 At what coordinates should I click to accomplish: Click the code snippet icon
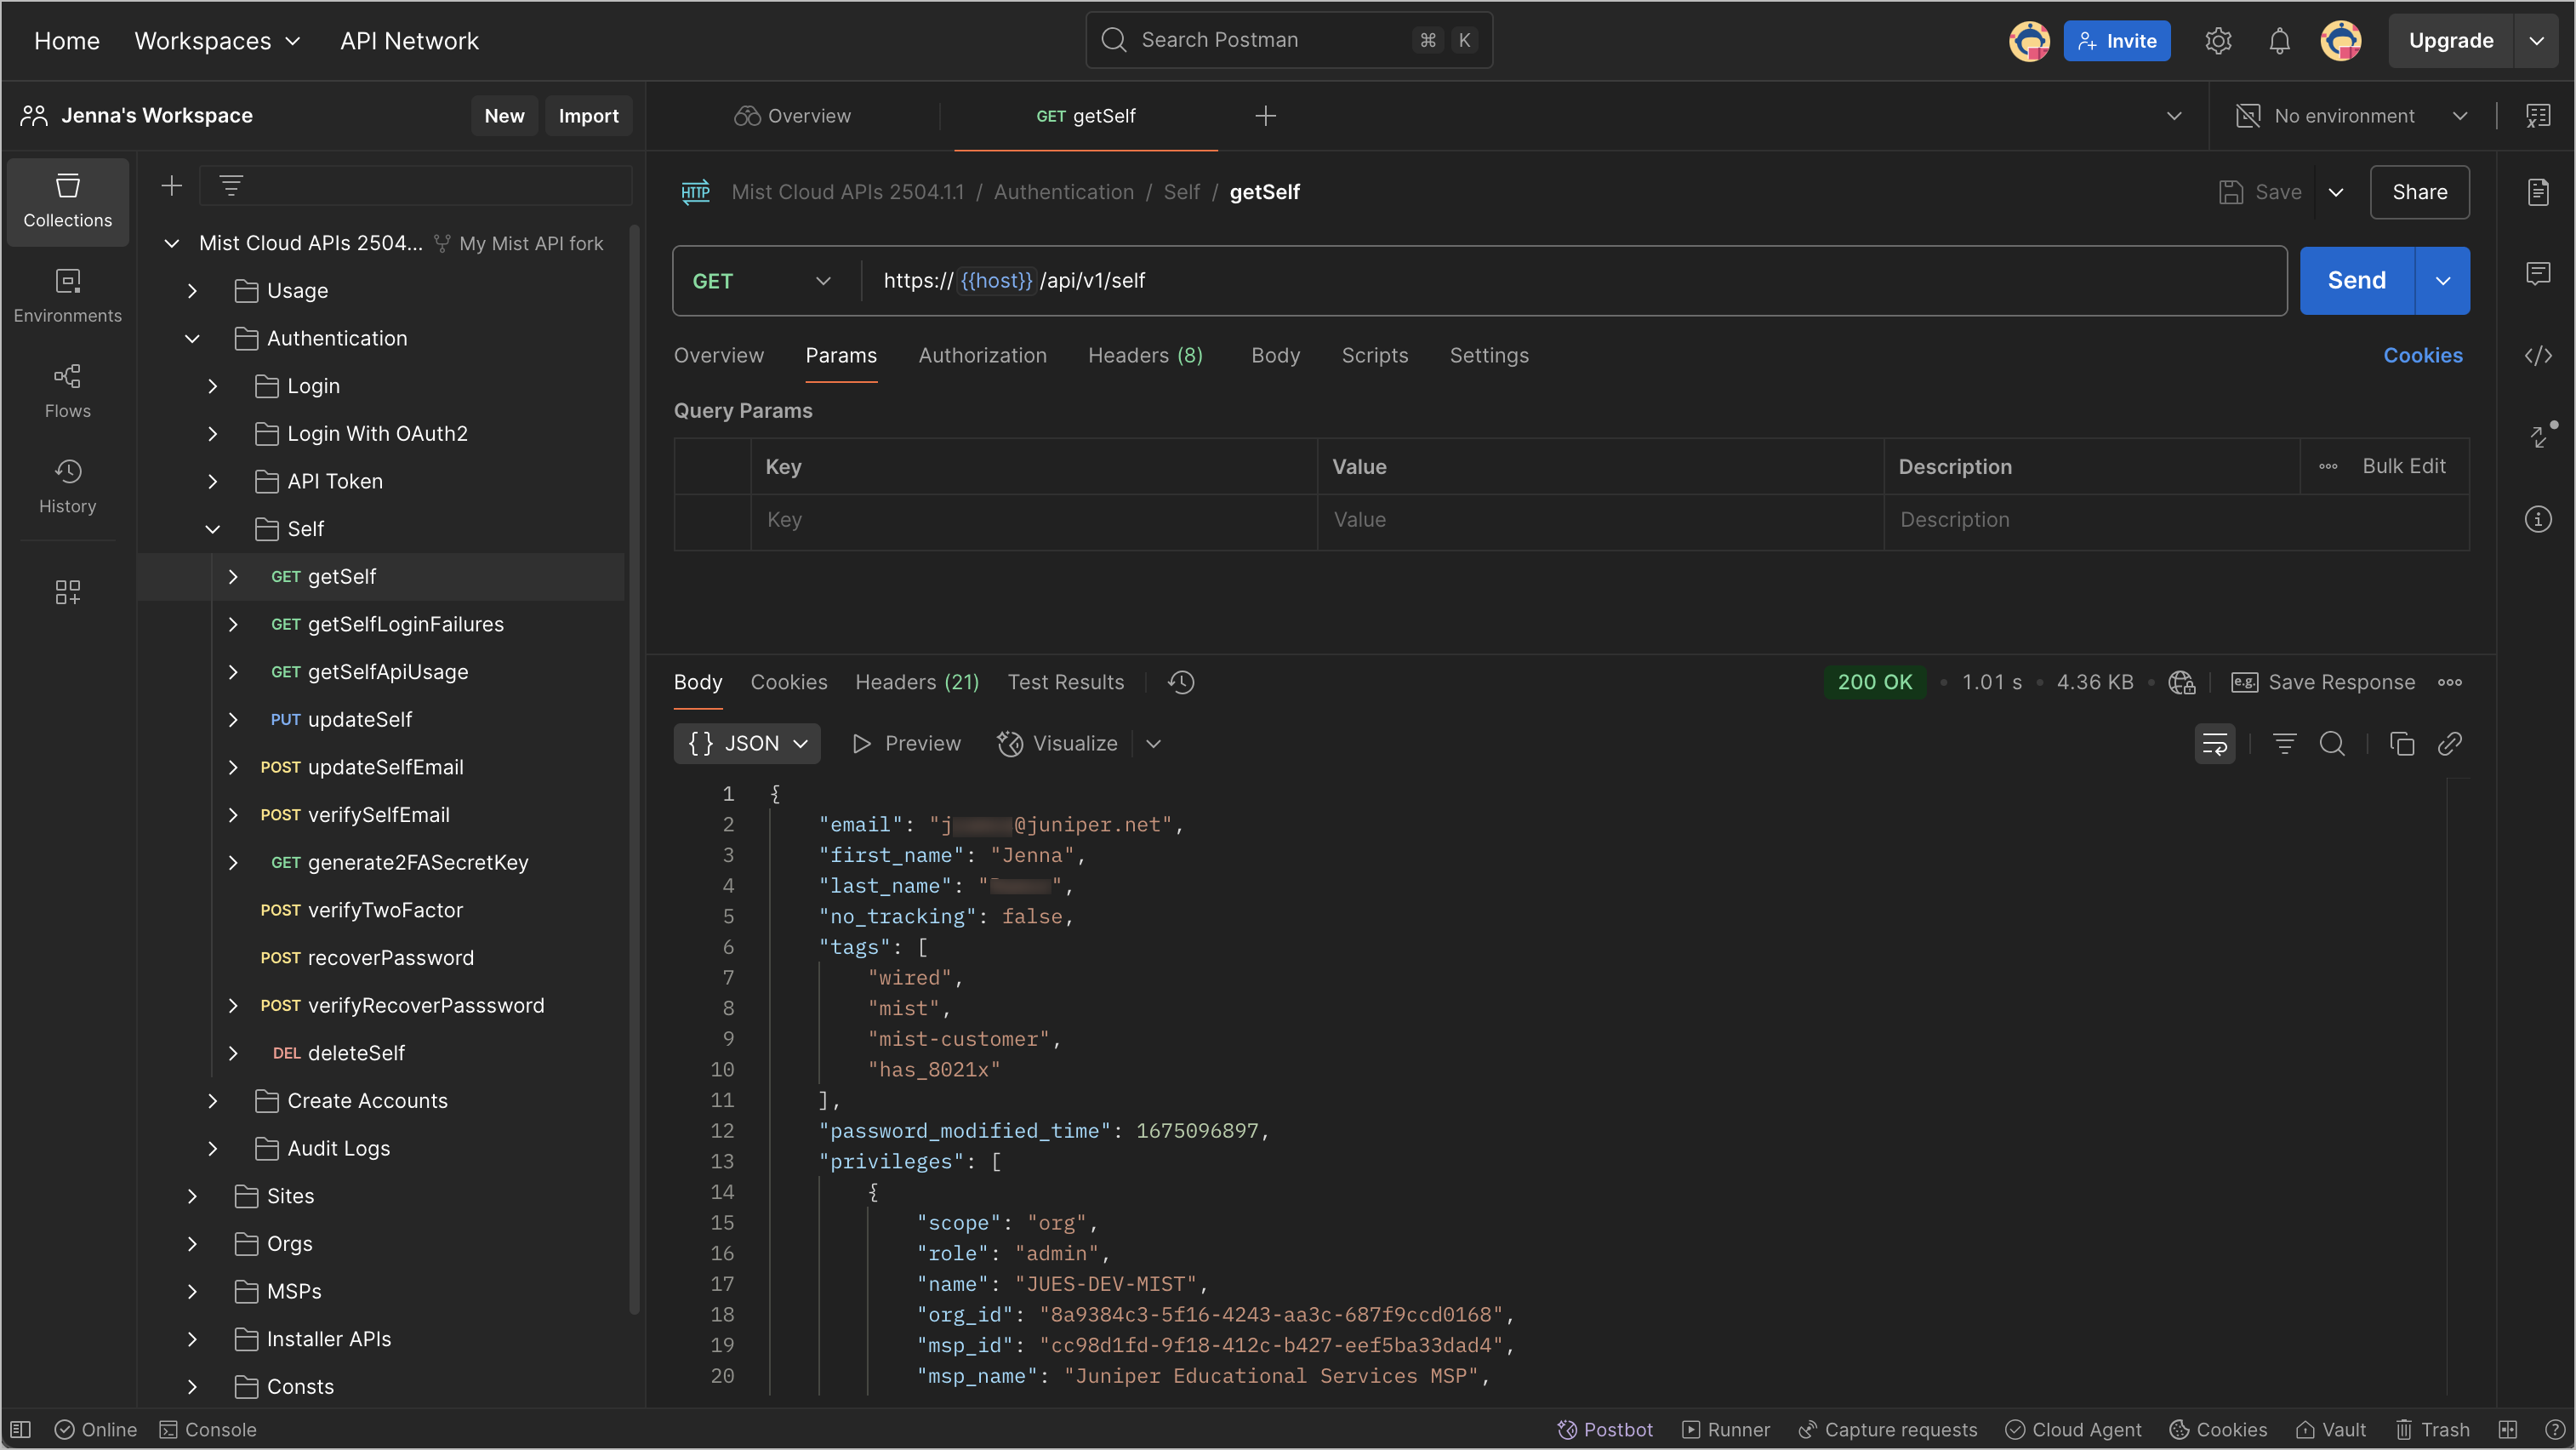pyautogui.click(x=2538, y=356)
